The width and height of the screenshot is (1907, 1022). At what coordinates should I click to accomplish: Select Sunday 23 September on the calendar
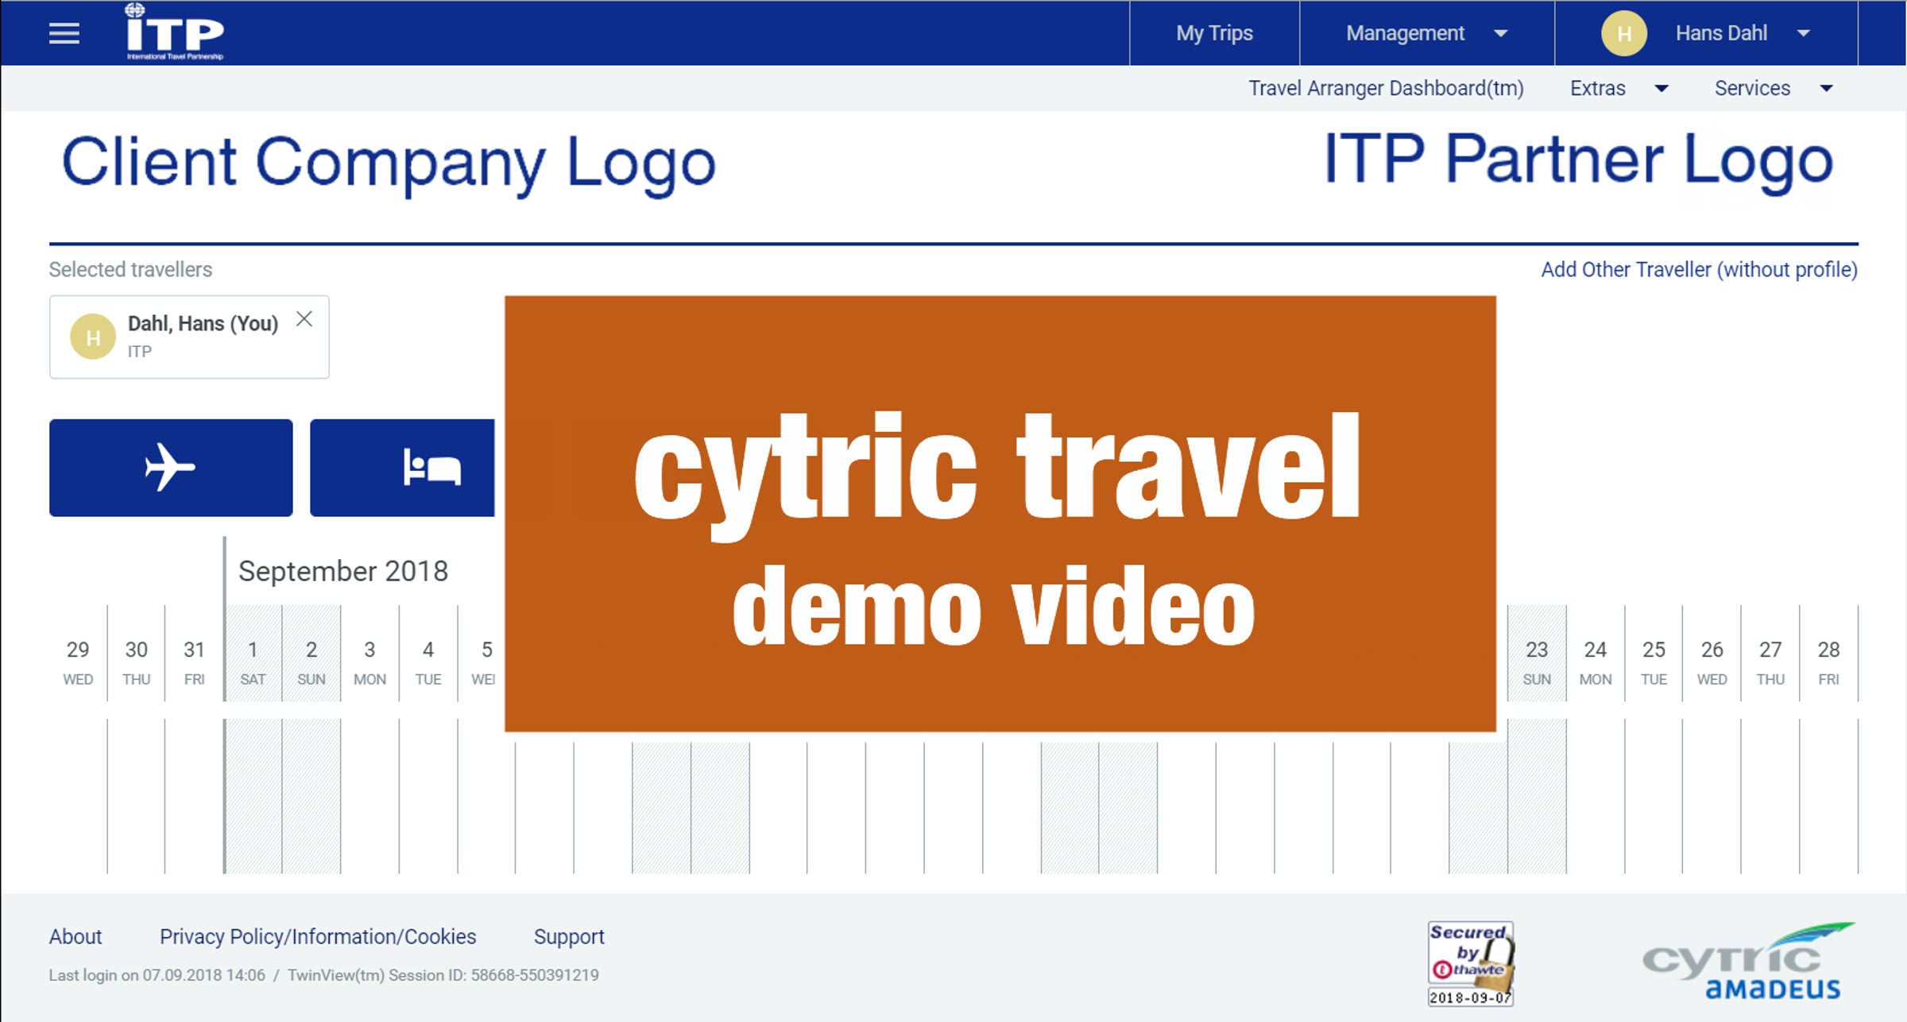(1537, 661)
